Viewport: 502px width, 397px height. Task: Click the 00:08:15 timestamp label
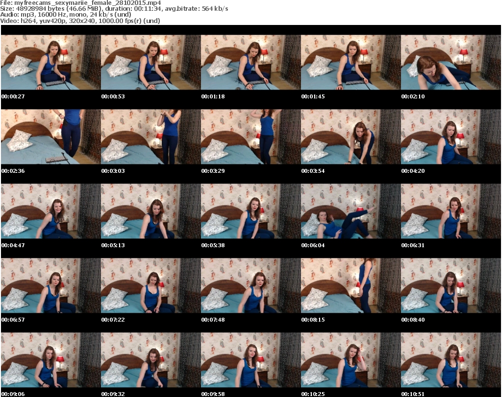pyautogui.click(x=313, y=320)
